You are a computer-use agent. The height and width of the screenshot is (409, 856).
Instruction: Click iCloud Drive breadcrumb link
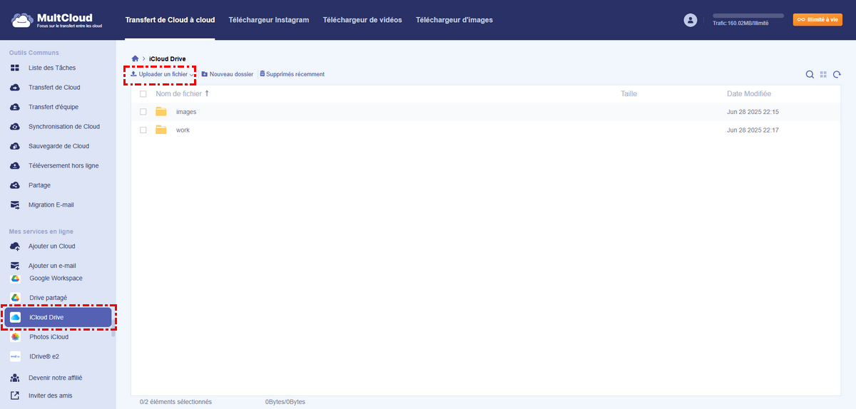(167, 58)
